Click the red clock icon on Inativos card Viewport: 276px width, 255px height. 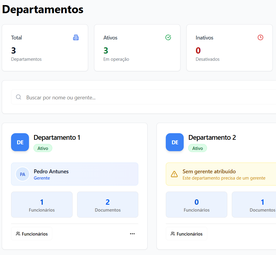pos(260,37)
